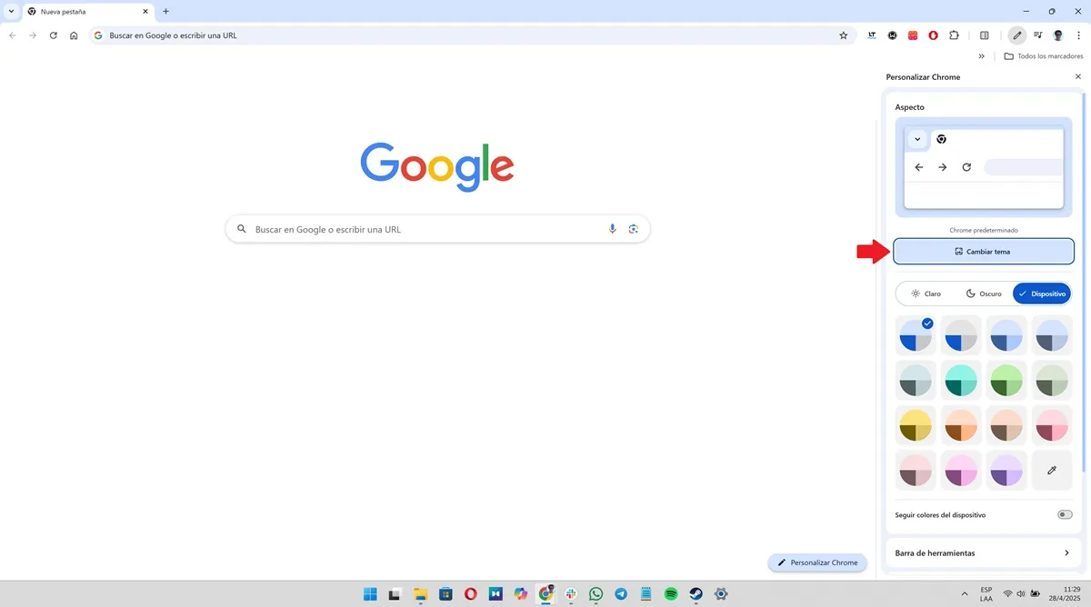Open the black circular W extension
The height and width of the screenshot is (607, 1091).
(x=893, y=35)
